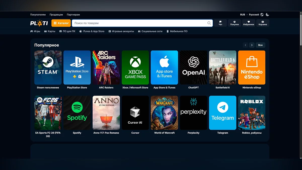Screen dimensions: 302x170
Task: Open the Корзина cart button
Action: point(263,23)
